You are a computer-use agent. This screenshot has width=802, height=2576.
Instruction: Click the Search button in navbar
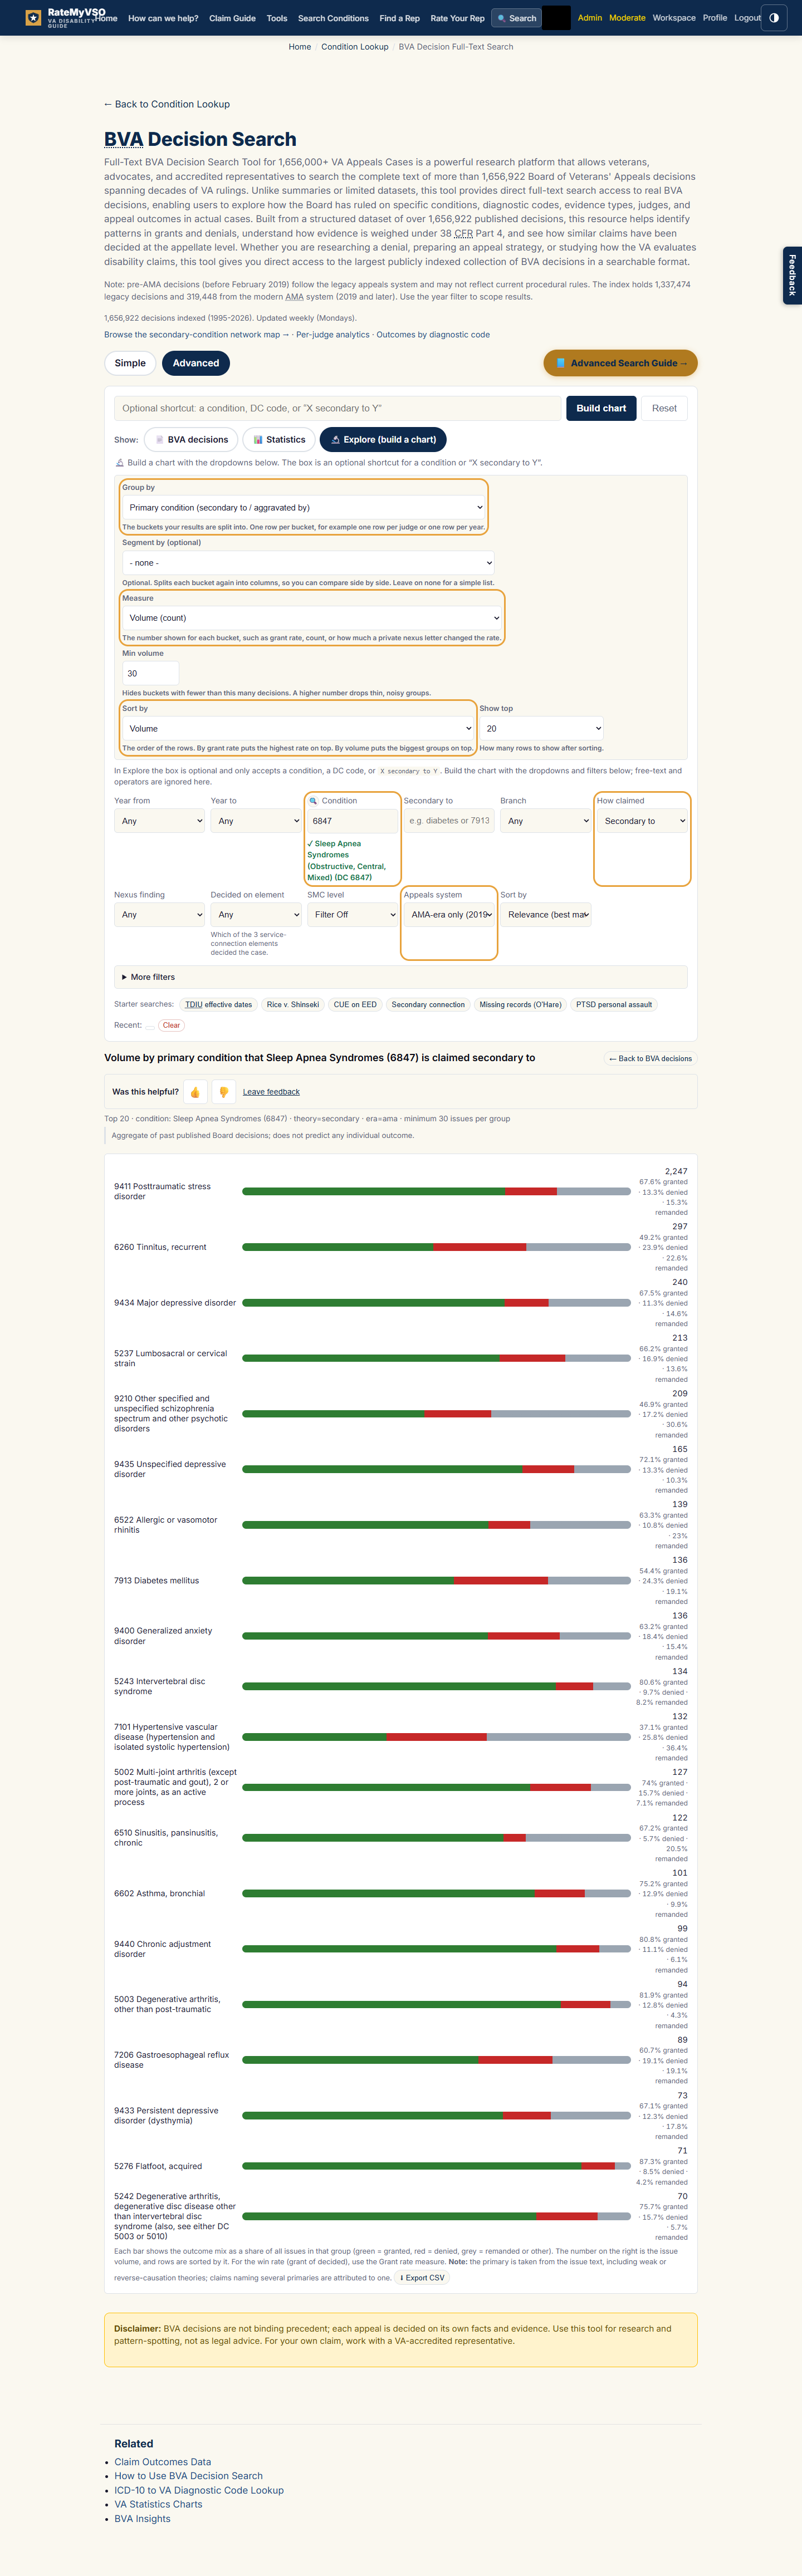(516, 18)
